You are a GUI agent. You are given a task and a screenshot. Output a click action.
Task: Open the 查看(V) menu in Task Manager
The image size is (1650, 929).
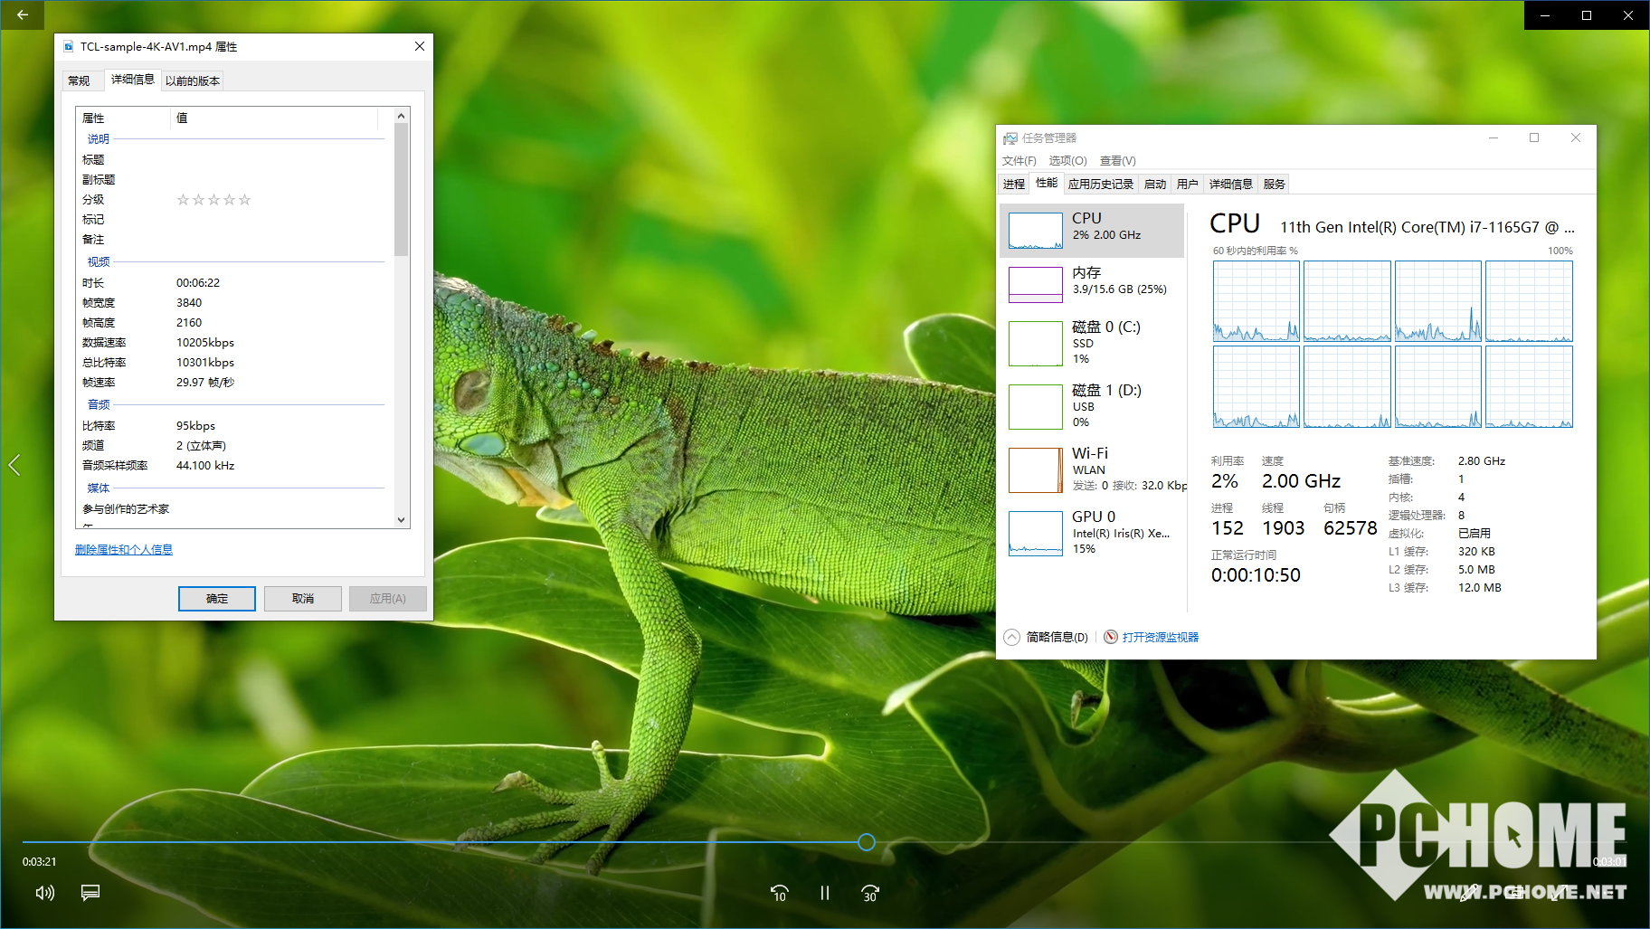coord(1117,160)
